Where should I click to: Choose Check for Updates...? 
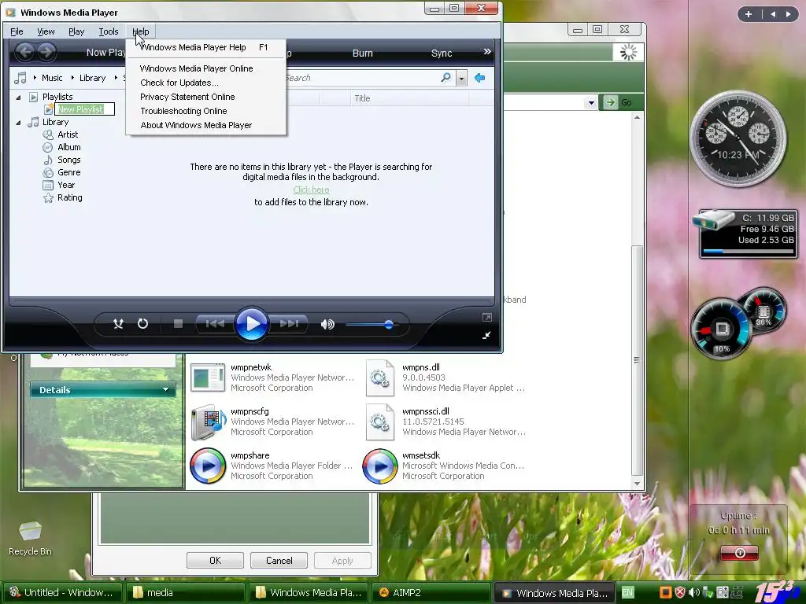(x=205, y=83)
